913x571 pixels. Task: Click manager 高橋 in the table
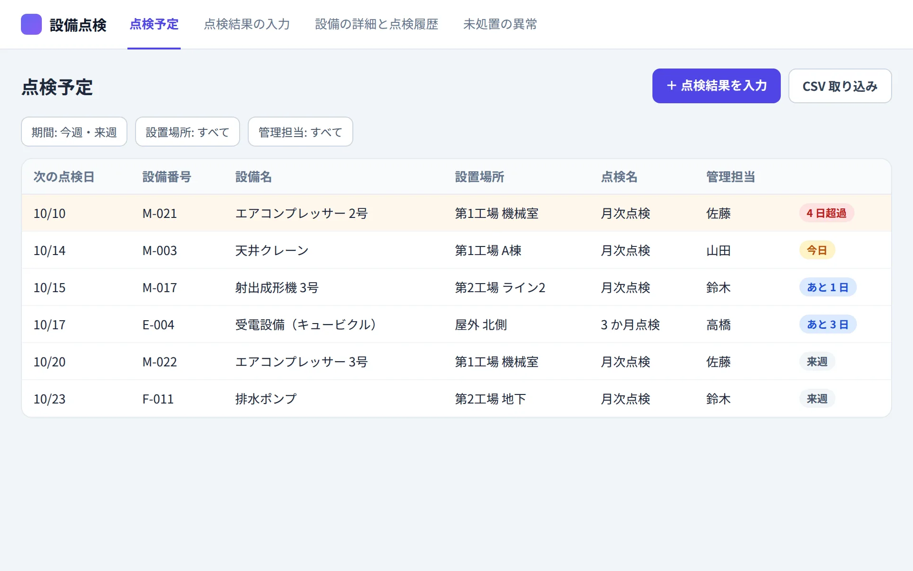(x=719, y=325)
